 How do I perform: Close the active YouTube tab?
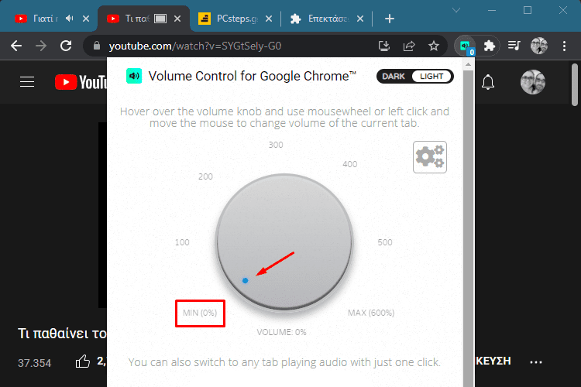pyautogui.click(x=177, y=19)
